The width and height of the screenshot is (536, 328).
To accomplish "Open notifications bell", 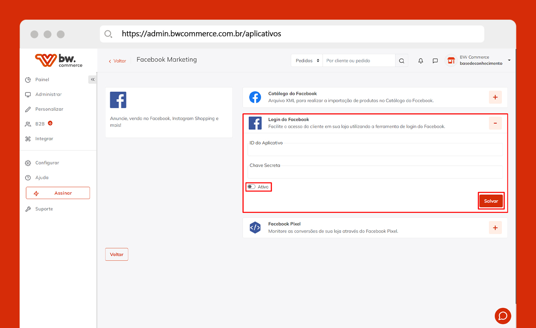I will (421, 61).
